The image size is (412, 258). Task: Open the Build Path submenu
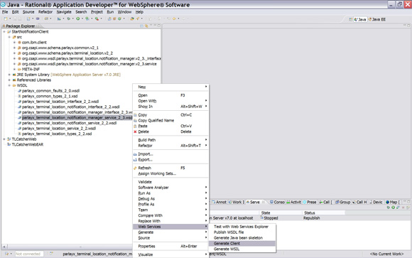tap(170, 140)
